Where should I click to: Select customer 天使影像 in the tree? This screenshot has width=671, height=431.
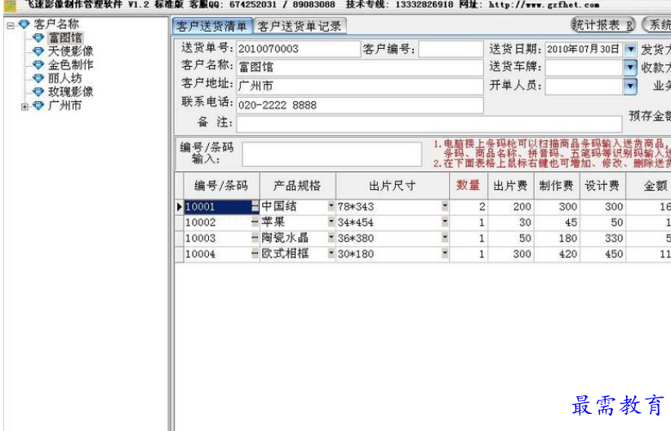[x=70, y=51]
